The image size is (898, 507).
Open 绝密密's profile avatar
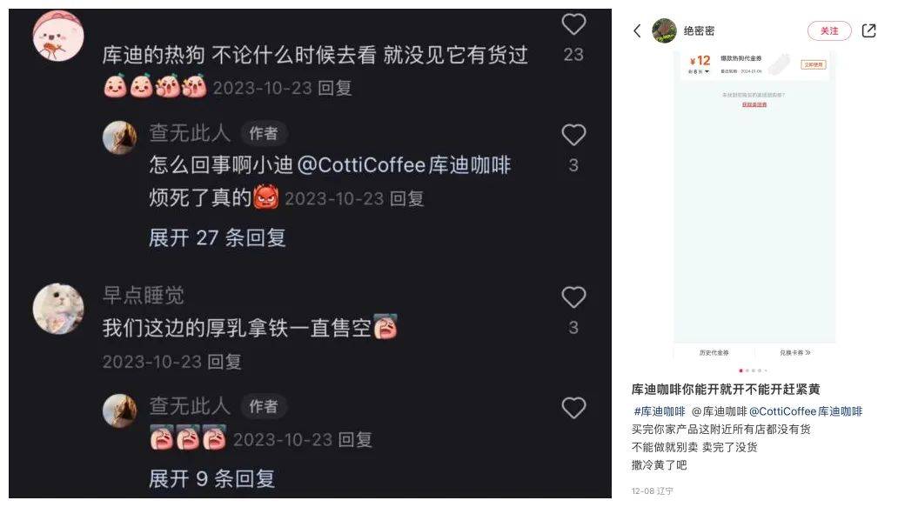pyautogui.click(x=664, y=31)
